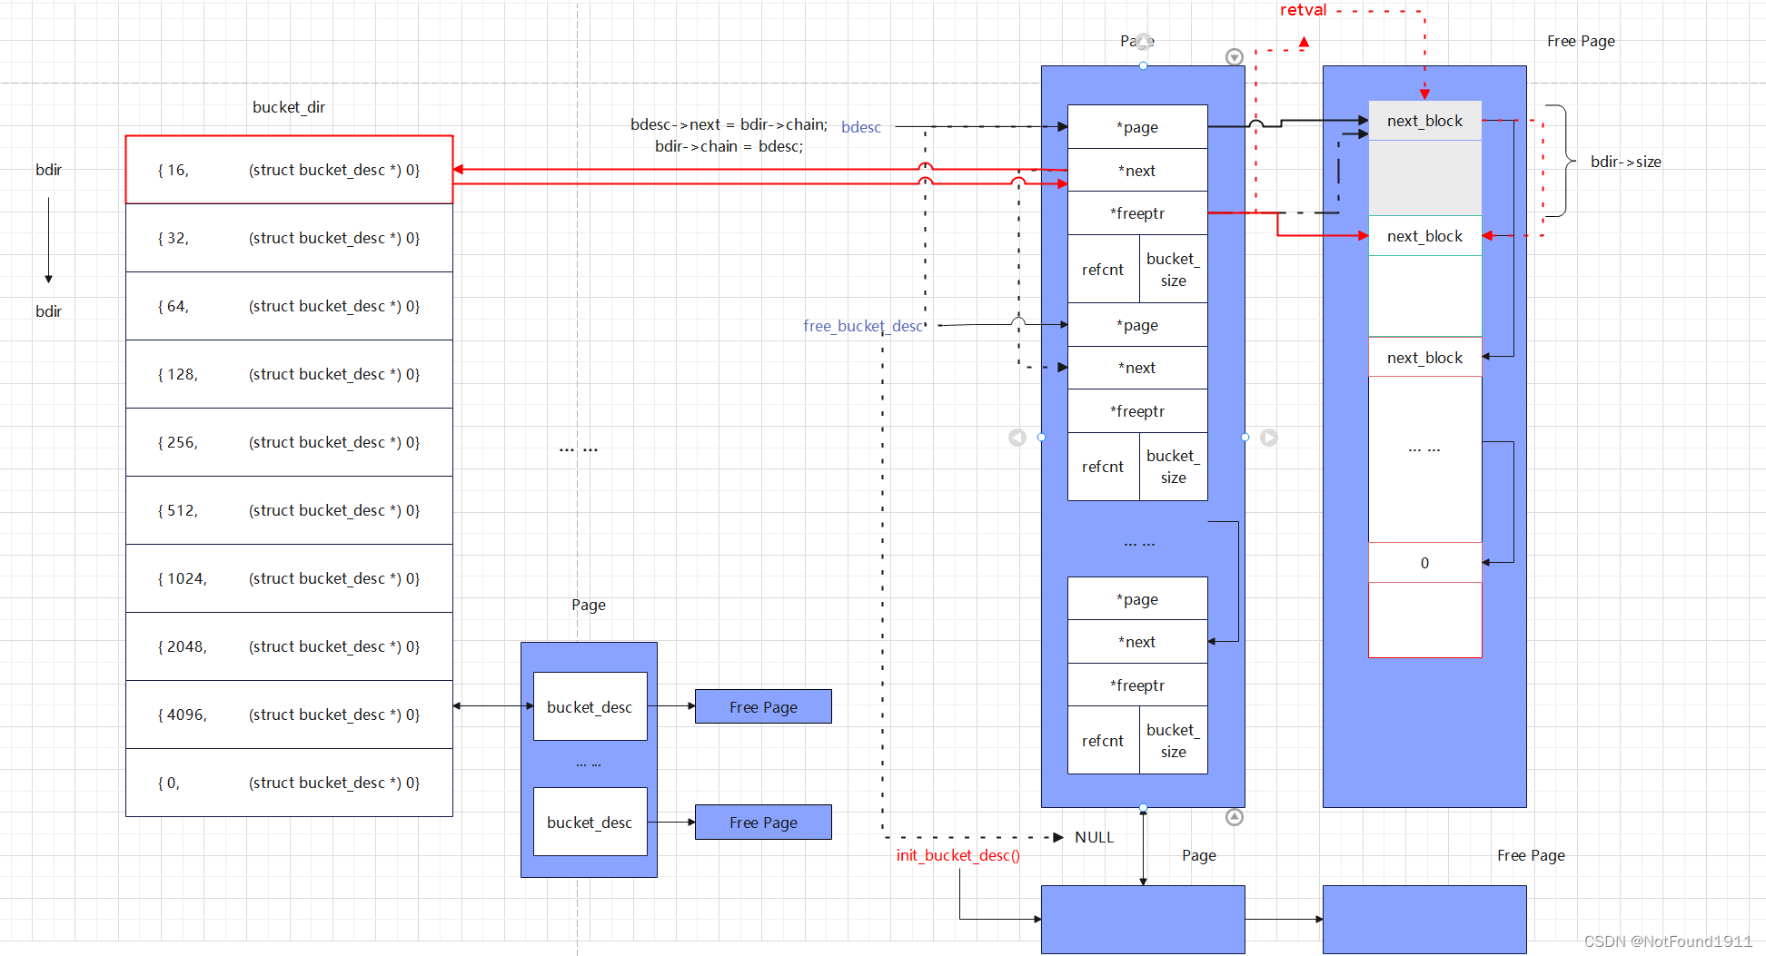Select the { 32, (struct bucket_desc *) 0} row

point(289,238)
